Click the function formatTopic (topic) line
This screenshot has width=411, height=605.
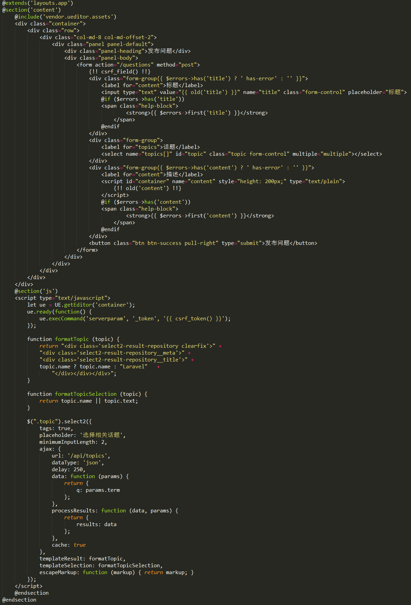(x=73, y=339)
